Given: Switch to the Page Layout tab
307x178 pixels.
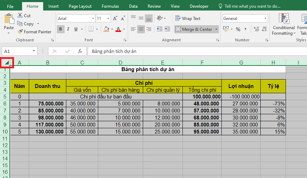Looking at the screenshot, I should tap(80, 6).
